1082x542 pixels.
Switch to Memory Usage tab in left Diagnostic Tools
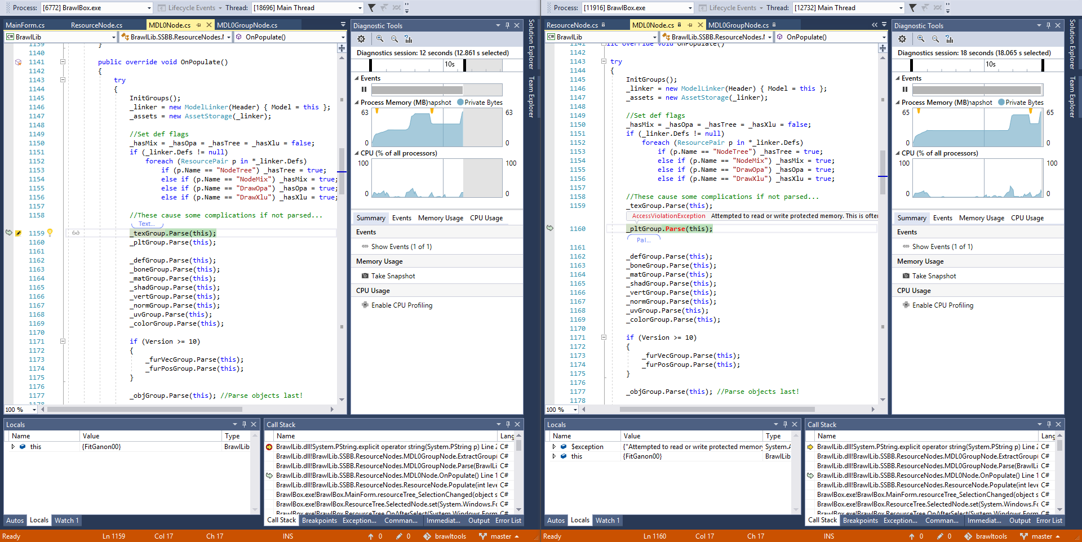click(441, 218)
